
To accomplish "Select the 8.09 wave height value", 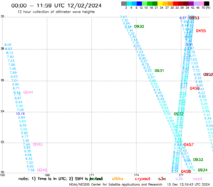I will tap(8, 45).
